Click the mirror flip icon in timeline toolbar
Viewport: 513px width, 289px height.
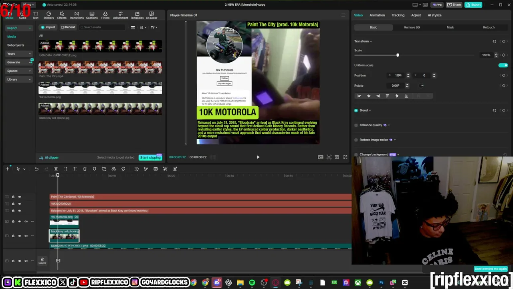(113, 169)
